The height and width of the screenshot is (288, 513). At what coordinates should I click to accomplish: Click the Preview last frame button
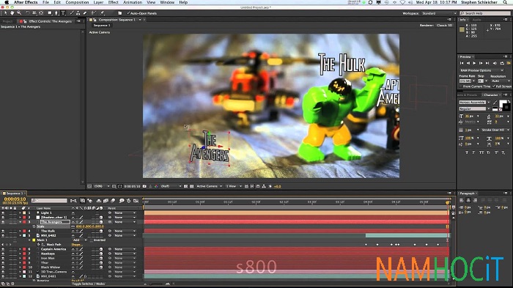point(487,63)
